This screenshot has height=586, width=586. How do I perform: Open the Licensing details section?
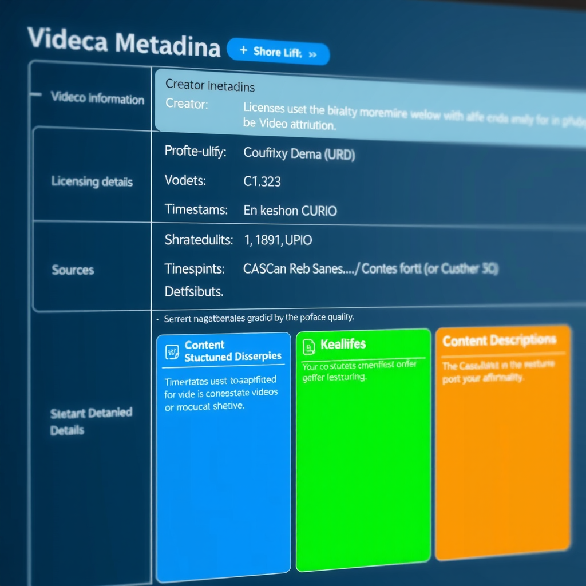(93, 181)
